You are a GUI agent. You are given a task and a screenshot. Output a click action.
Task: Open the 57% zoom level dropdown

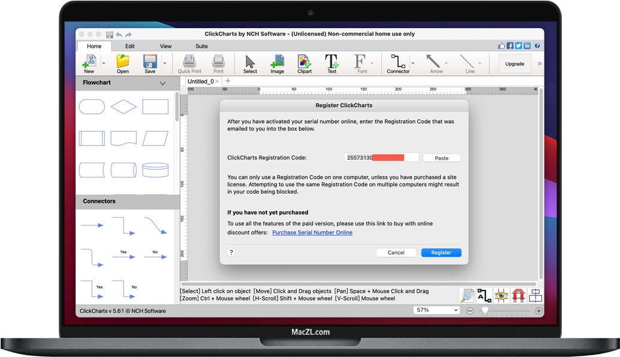437,310
